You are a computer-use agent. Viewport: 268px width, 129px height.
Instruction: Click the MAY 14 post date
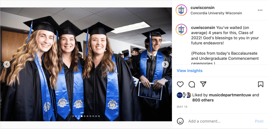182,107
